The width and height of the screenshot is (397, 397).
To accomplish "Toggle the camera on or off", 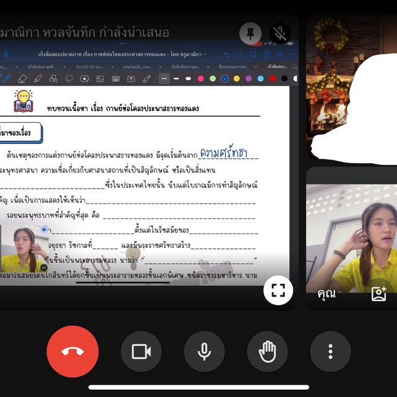I will tap(141, 352).
